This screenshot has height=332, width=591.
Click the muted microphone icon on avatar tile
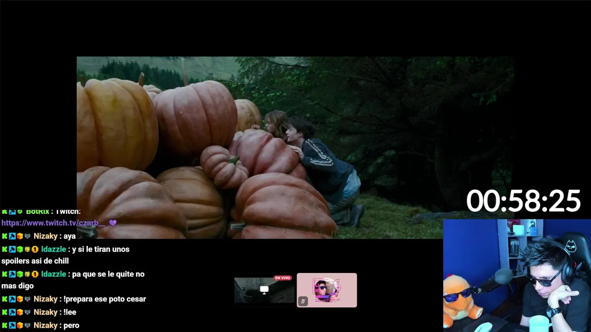pyautogui.click(x=303, y=301)
